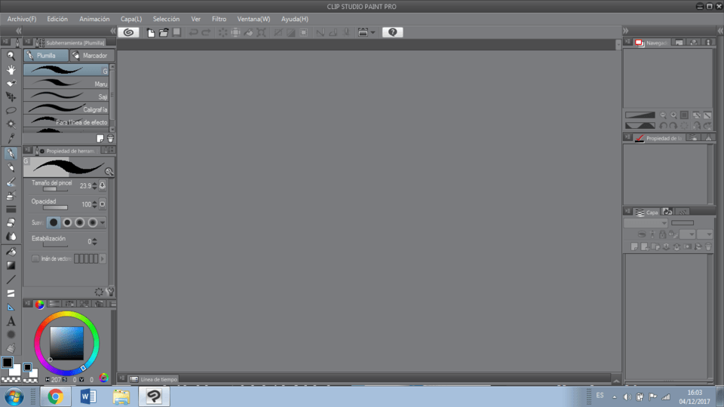Viewport: 724px width, 407px height.
Task: Select Para línea de efecto sub tool
Action: (66, 122)
